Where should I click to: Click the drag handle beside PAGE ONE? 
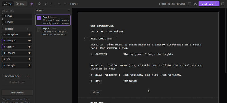tap(85, 38)
